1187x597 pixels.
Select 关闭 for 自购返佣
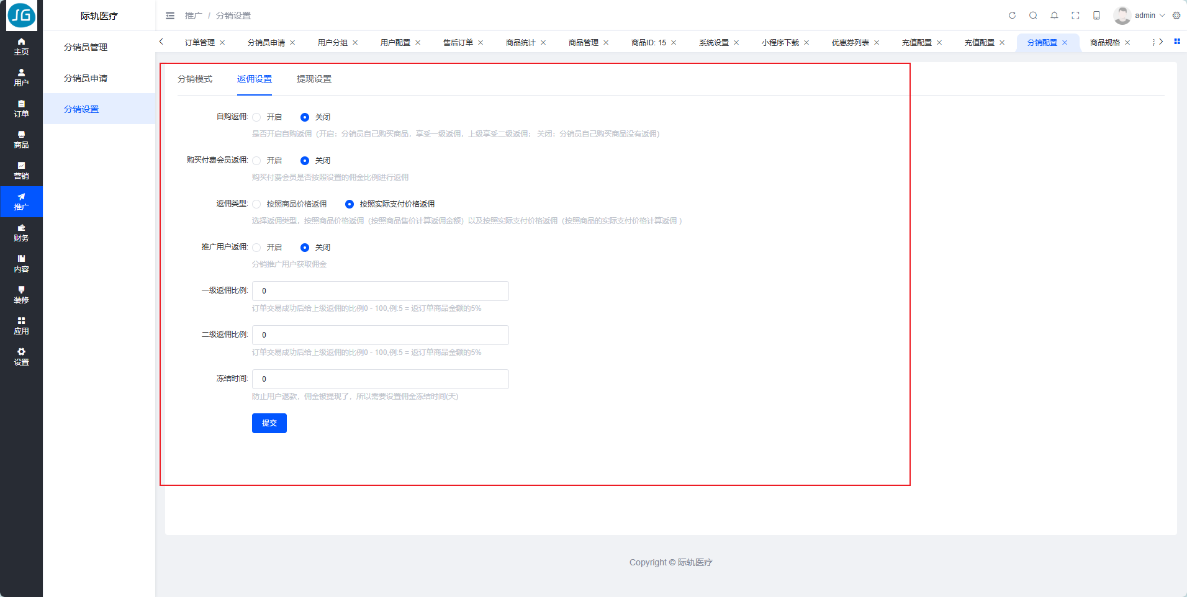click(x=305, y=117)
